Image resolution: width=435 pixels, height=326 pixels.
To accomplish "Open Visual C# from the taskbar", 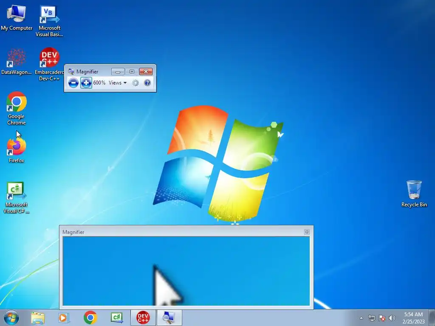I will click(117, 318).
